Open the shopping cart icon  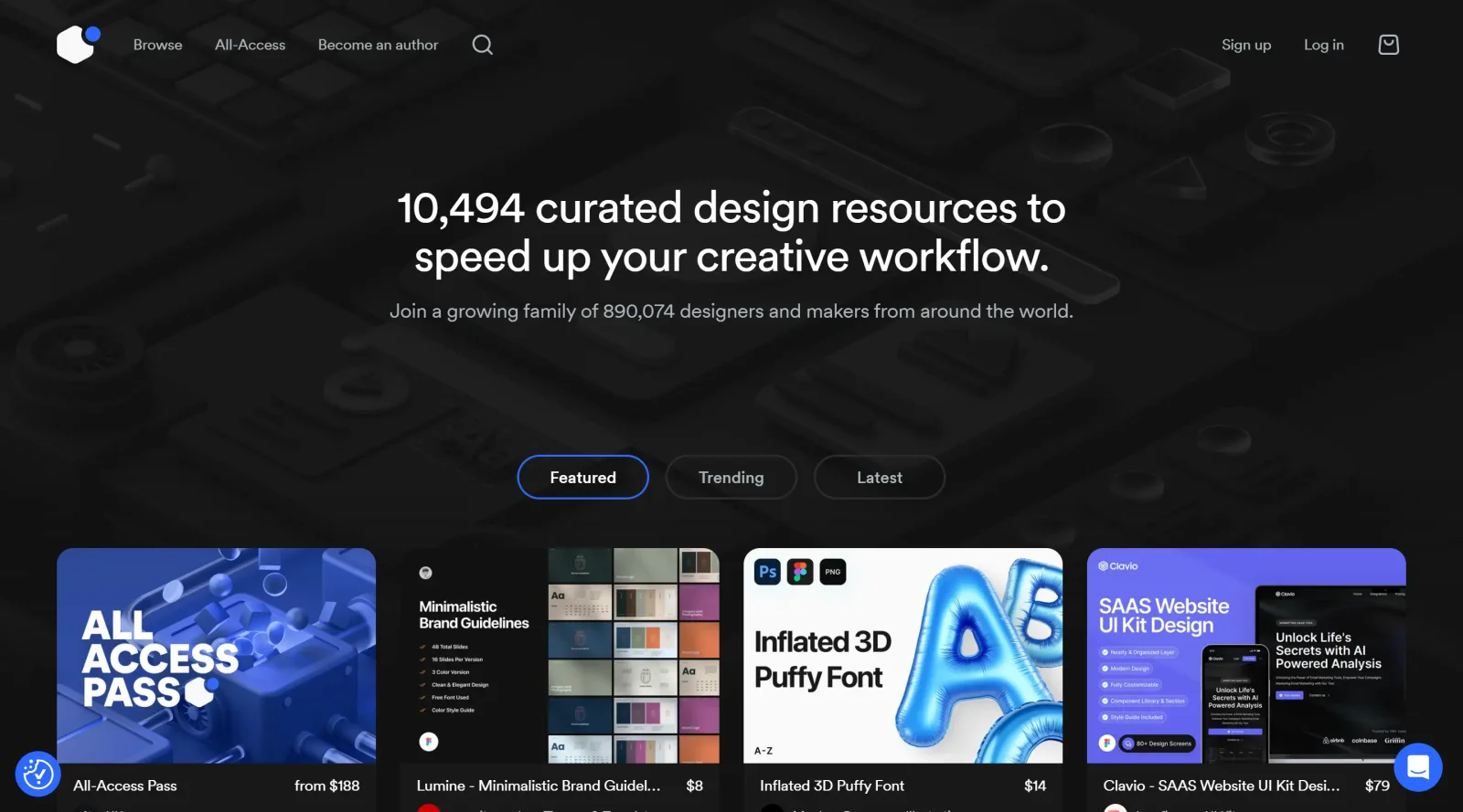point(1388,45)
